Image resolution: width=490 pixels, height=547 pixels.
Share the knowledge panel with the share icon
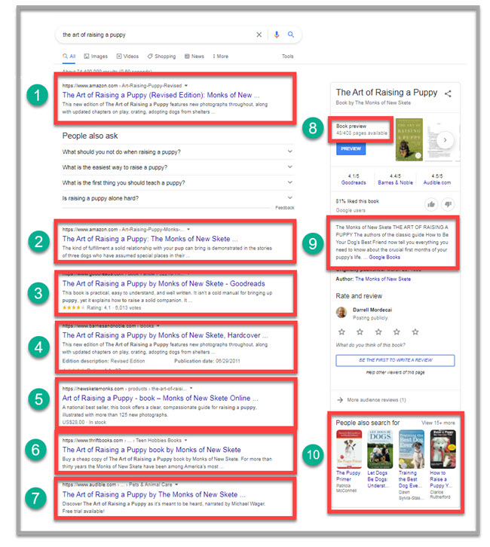pyautogui.click(x=448, y=93)
